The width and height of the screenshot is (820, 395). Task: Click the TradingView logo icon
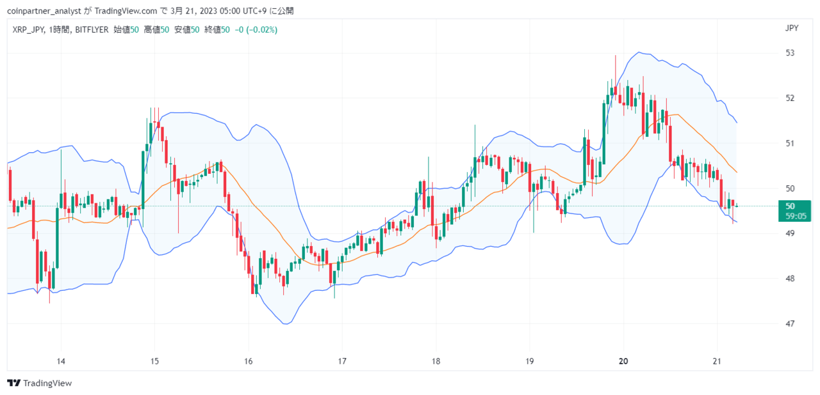(x=13, y=383)
